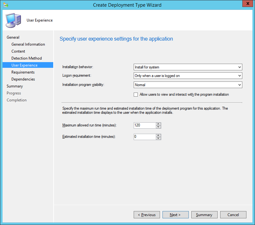Click the User Experience header text
Viewport: 255px width, 225px height.
(x=40, y=20)
